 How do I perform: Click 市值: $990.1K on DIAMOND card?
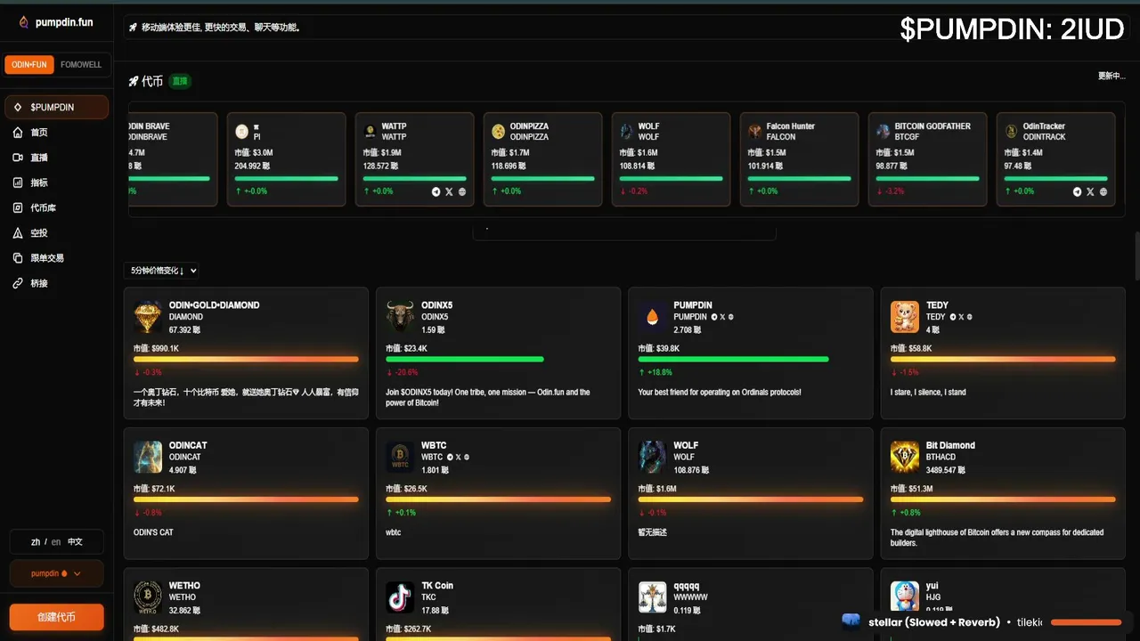[157, 348]
